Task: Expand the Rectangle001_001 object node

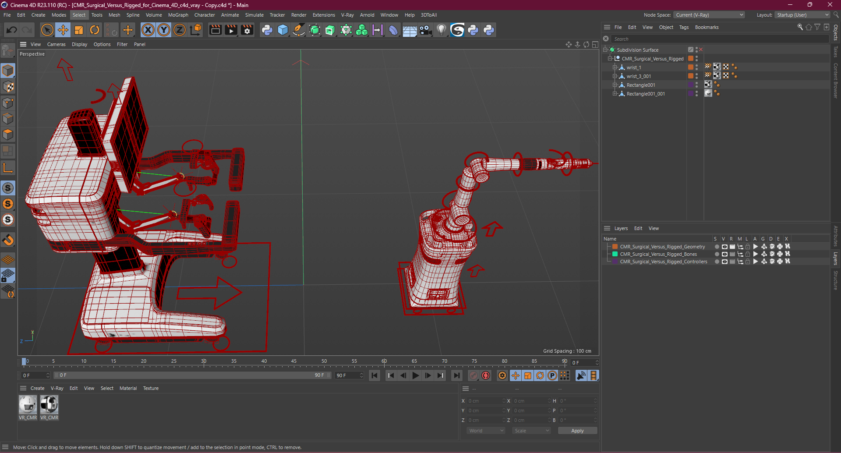Action: [615, 93]
